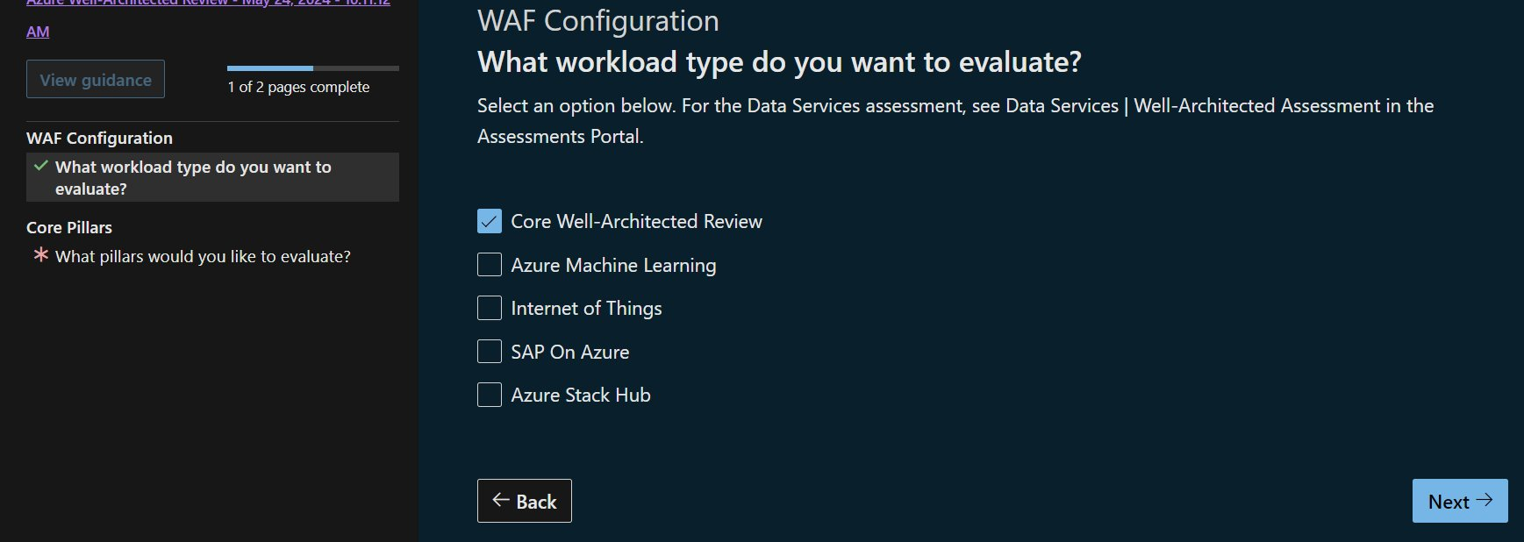Click the left arrow inside Back button
This screenshot has width=1524, height=542.
click(x=500, y=500)
